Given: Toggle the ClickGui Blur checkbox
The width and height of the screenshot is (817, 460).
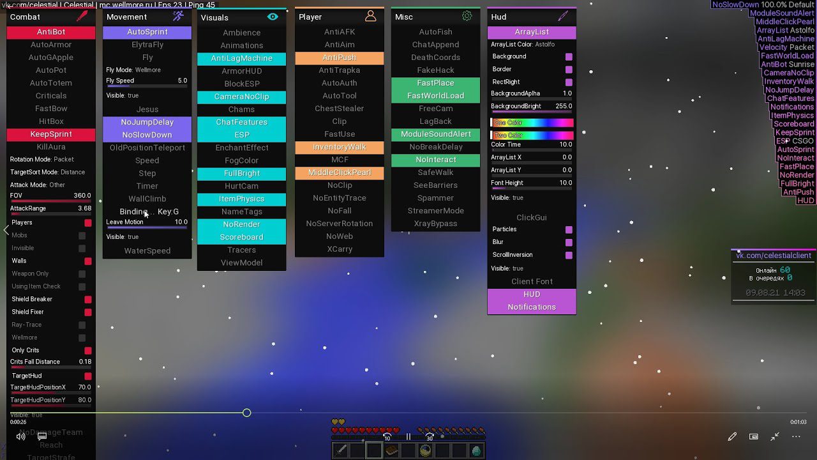Looking at the screenshot, I should [x=569, y=242].
